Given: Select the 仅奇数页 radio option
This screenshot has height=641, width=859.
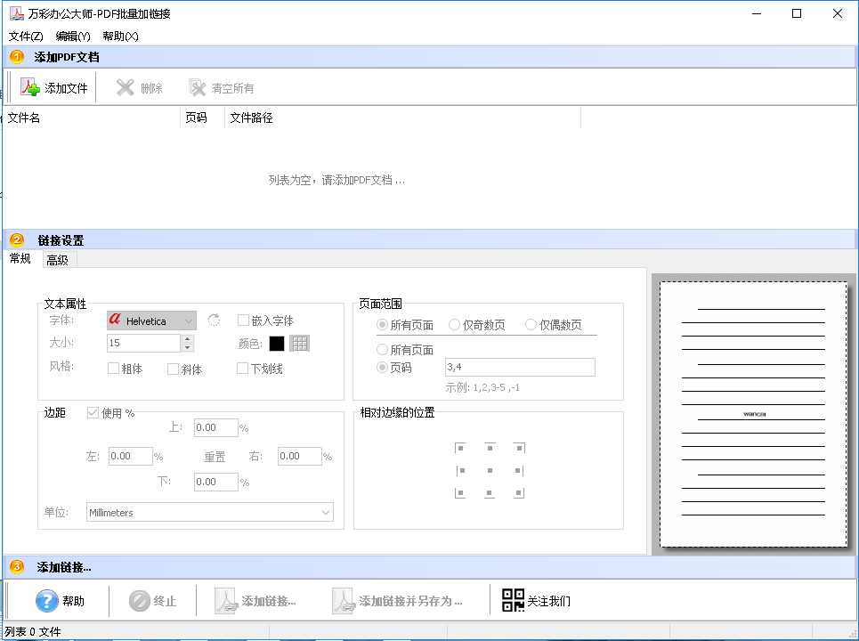Looking at the screenshot, I should click(x=454, y=324).
